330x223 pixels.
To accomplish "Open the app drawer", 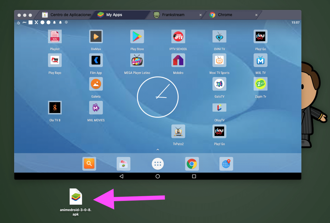I will tap(158, 164).
